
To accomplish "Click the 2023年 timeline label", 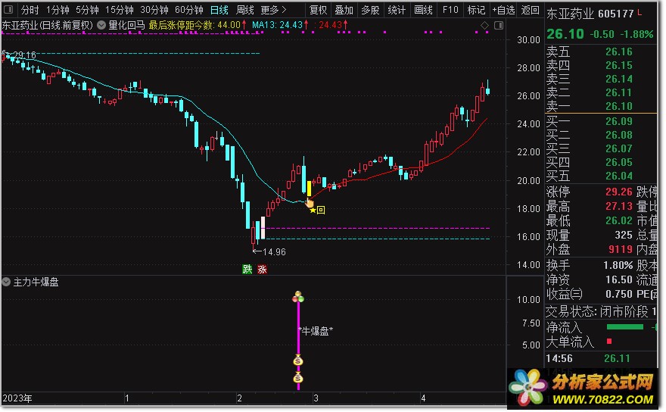I will pyautogui.click(x=17, y=398).
